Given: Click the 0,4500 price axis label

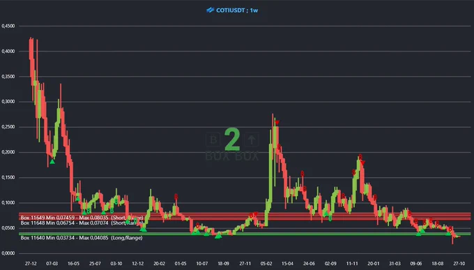Looking at the screenshot, I should pos(8,27).
